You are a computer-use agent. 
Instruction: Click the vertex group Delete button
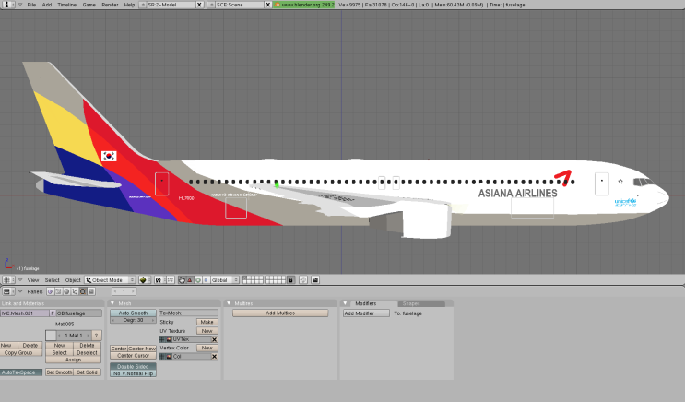pos(30,345)
